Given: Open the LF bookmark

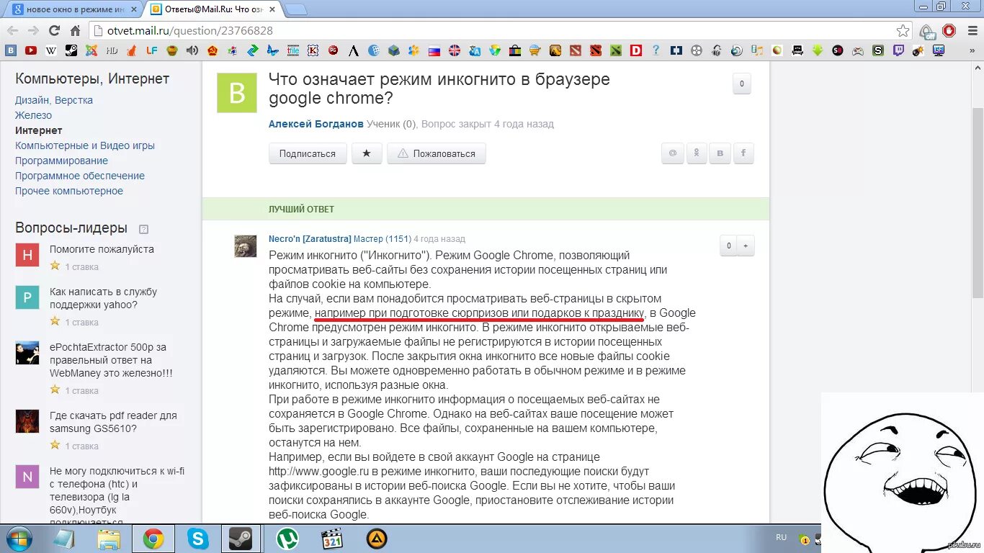Looking at the screenshot, I should pos(152,50).
